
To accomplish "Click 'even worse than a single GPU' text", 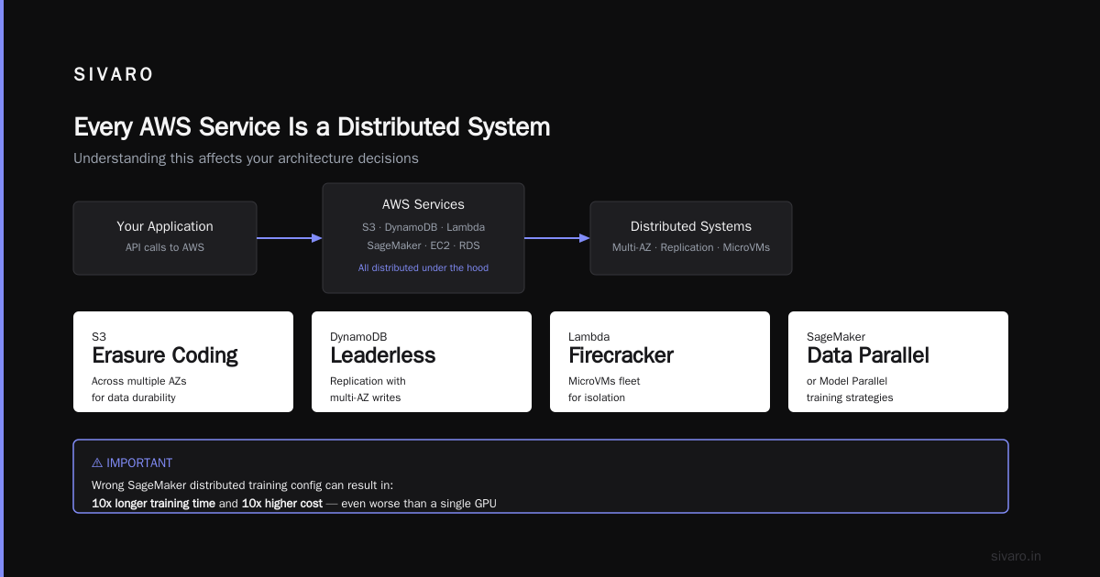I will [419, 504].
